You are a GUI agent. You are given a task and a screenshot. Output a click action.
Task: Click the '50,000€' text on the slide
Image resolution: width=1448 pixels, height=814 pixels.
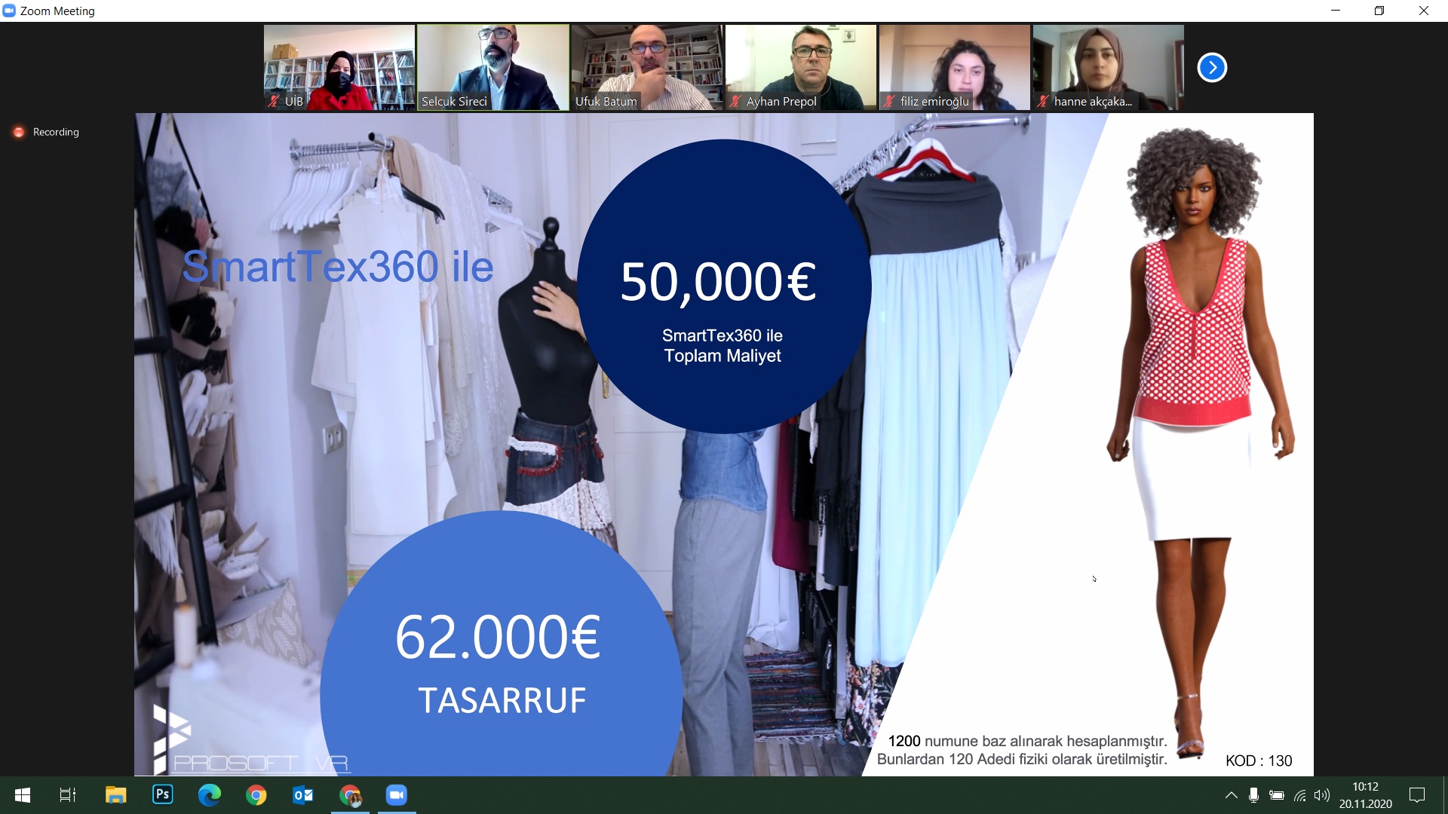(718, 283)
